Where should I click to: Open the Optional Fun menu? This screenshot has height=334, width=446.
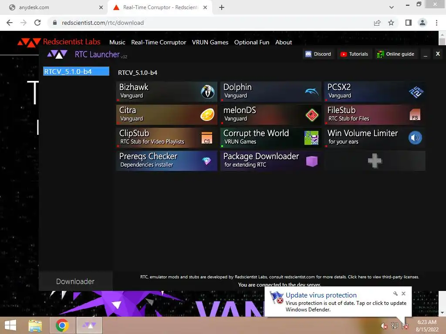click(252, 42)
